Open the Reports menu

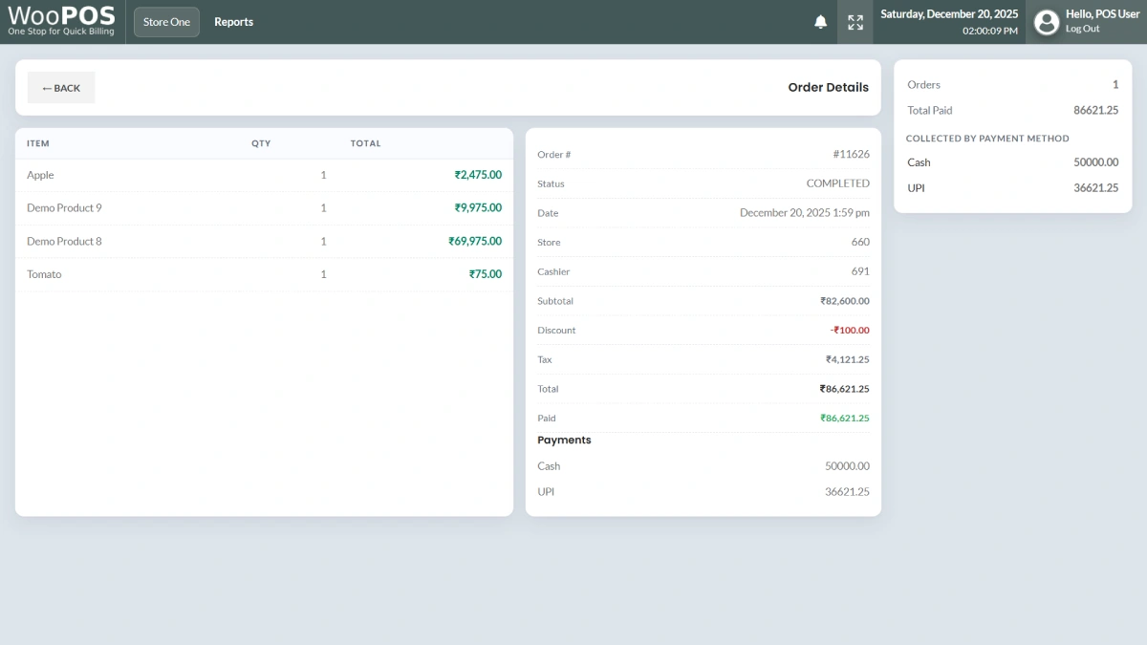(x=233, y=22)
